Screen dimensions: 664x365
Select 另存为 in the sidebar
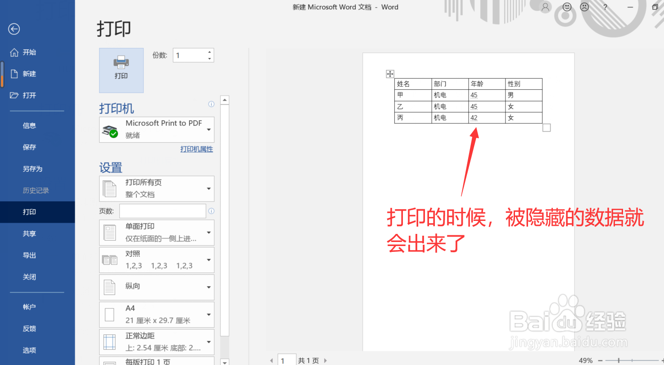[37, 169]
